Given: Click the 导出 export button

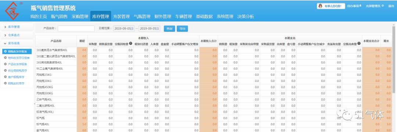Looking at the screenshot, I should 182,29.
